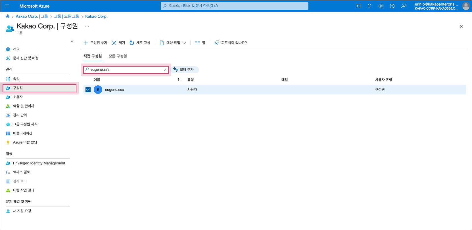472x230 pixels.
Task: Focus the global resource search field
Action: [235, 6]
